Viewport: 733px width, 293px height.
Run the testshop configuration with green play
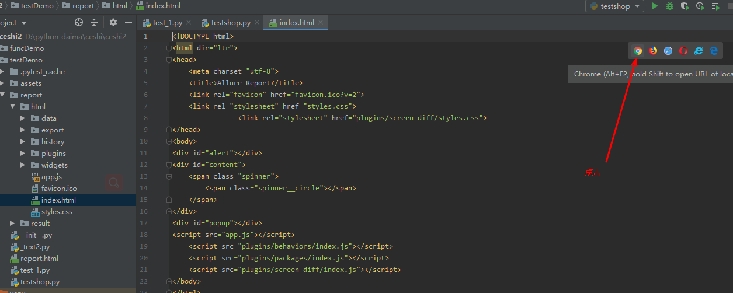click(655, 6)
